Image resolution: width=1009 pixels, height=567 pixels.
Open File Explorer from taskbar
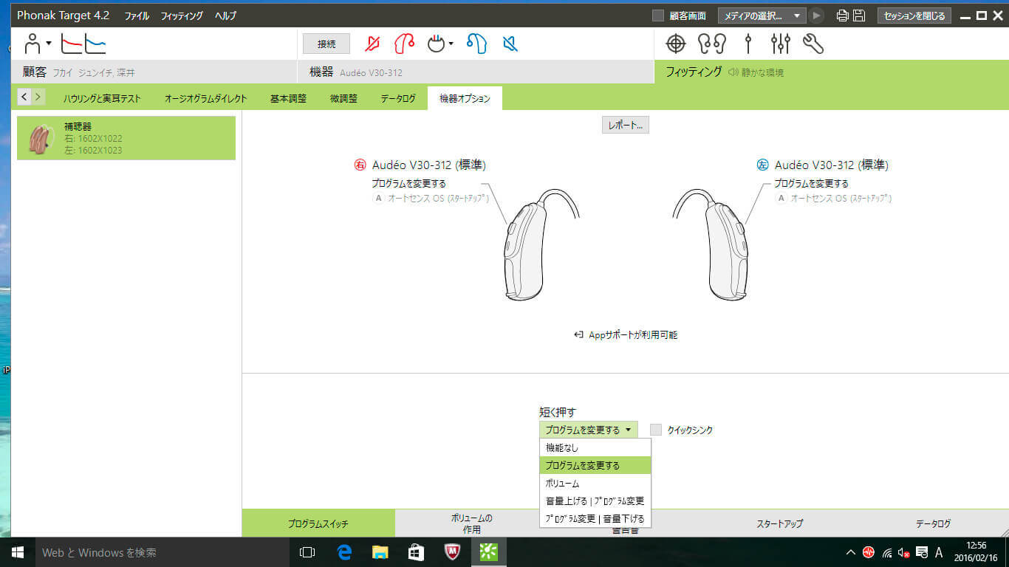(380, 552)
